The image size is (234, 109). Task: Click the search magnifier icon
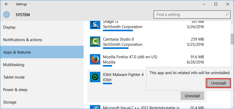tap(227, 15)
